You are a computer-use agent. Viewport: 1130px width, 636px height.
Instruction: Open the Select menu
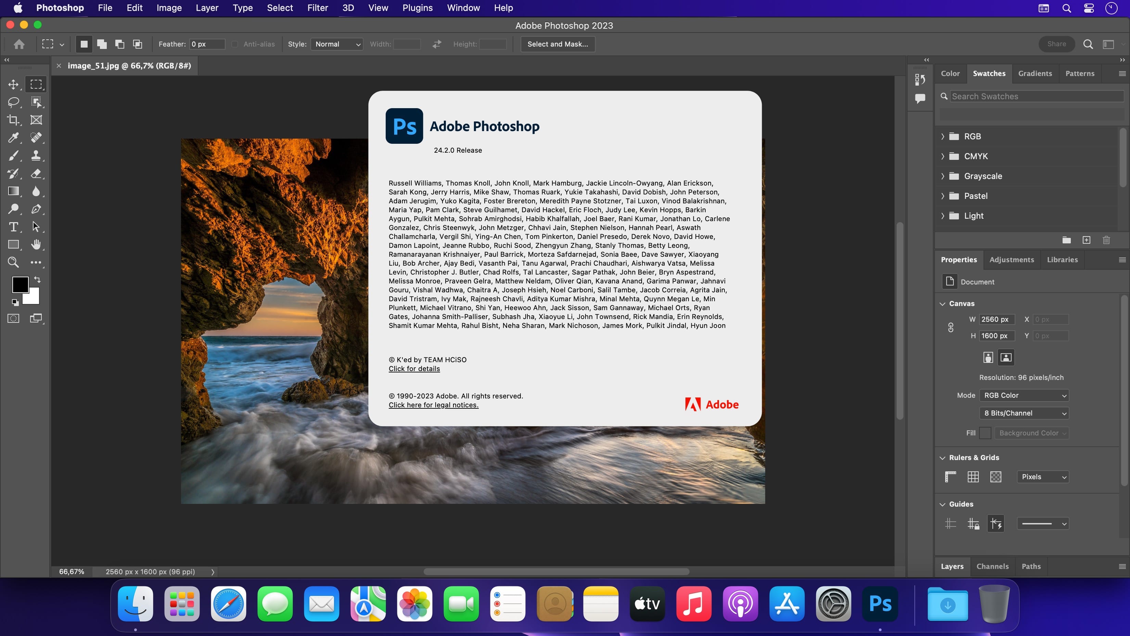279,8
